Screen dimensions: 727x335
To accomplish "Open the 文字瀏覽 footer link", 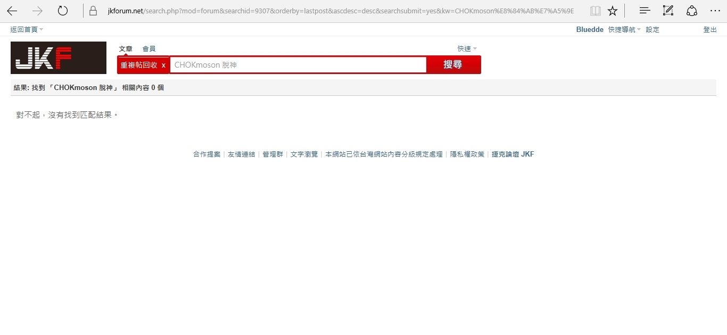I will click(x=304, y=154).
